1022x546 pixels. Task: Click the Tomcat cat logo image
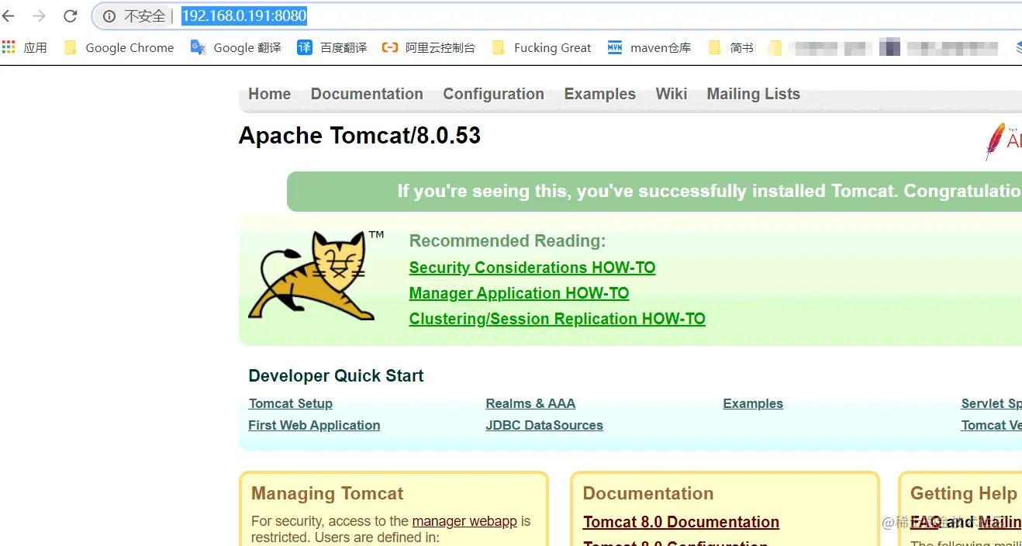316,275
